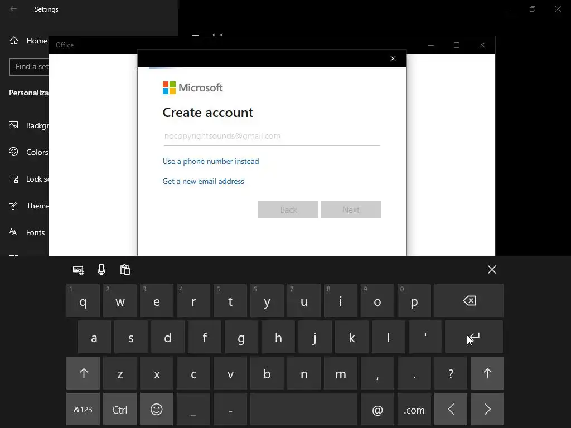
Task: Click 'Use a phone number instead' link
Action: (210, 161)
